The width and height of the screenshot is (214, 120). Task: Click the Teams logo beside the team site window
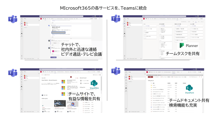[13, 73]
